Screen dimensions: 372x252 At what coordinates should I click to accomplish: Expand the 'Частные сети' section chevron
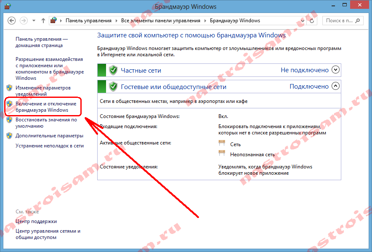[335, 70]
